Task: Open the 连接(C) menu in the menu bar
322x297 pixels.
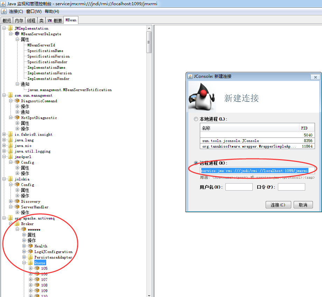Action: coord(16,12)
